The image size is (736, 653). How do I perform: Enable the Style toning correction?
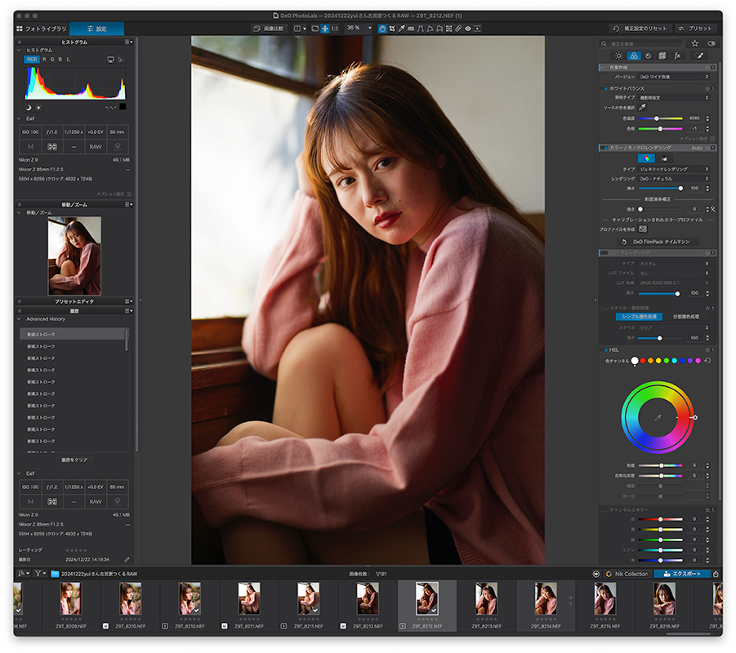click(604, 308)
